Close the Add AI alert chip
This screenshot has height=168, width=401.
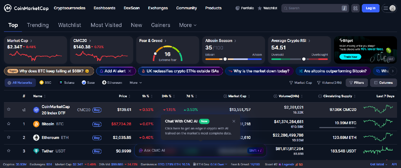[x=130, y=71]
